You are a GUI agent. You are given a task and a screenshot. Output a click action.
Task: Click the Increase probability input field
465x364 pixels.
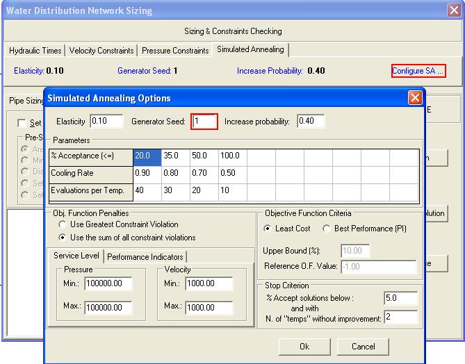(311, 121)
